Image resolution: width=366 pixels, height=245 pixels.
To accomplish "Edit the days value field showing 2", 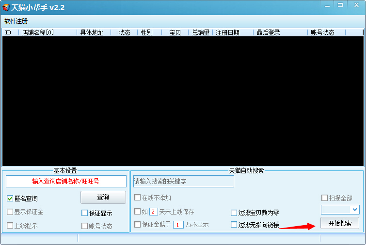I will (153, 212).
